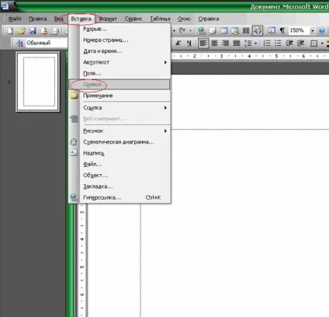The image size is (329, 317).
Task: Toggle italic with the К button
Action: click(178, 44)
